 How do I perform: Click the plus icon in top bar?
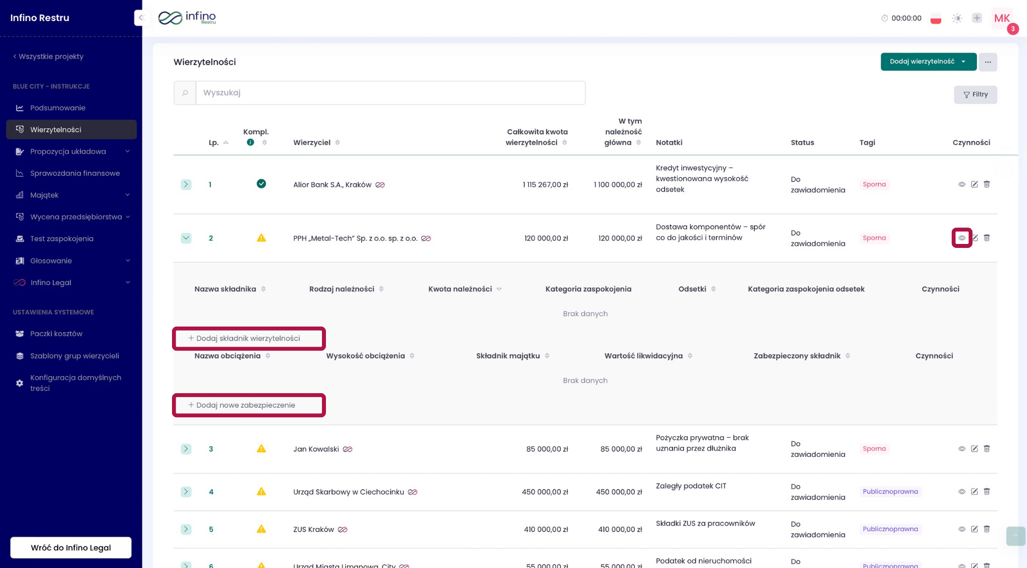976,18
